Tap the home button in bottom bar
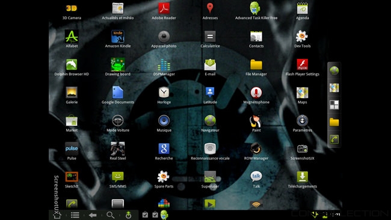Screen dimensions: 391x220 (57, 215)
